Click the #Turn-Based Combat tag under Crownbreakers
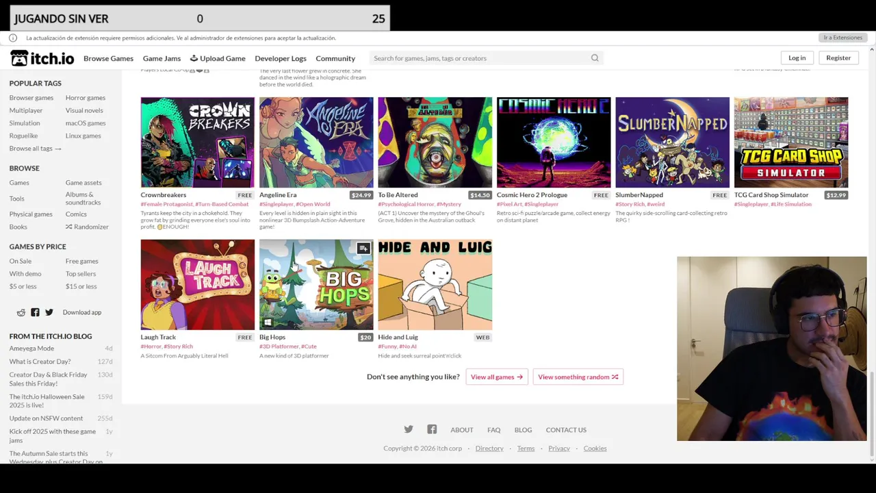This screenshot has height=493, width=876. [x=222, y=204]
